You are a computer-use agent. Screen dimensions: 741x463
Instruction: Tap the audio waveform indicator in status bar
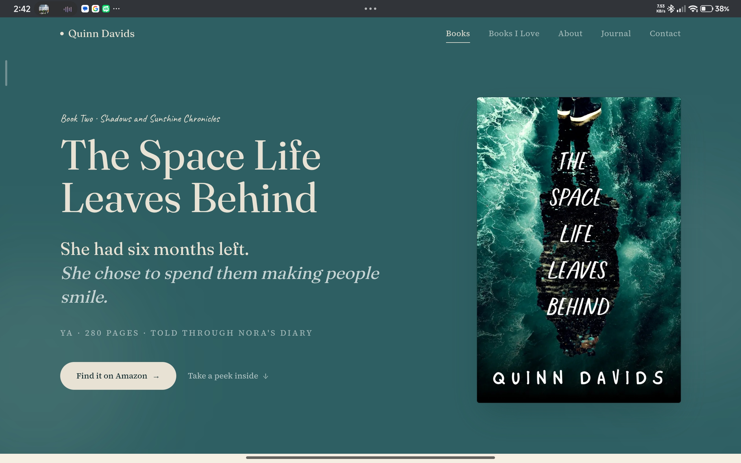pos(67,9)
